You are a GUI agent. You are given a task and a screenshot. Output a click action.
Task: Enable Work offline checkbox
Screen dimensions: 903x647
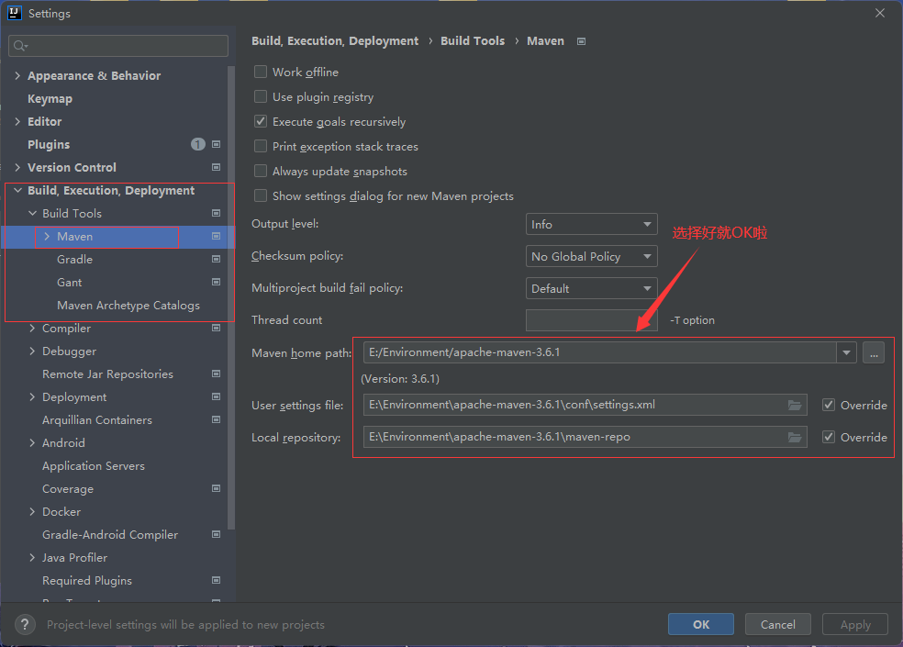(261, 72)
